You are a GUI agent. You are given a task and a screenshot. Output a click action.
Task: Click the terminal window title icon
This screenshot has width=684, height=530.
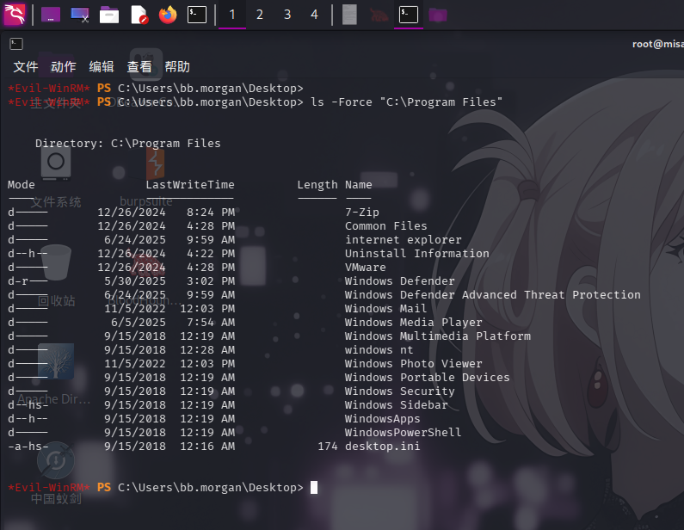pos(16,44)
